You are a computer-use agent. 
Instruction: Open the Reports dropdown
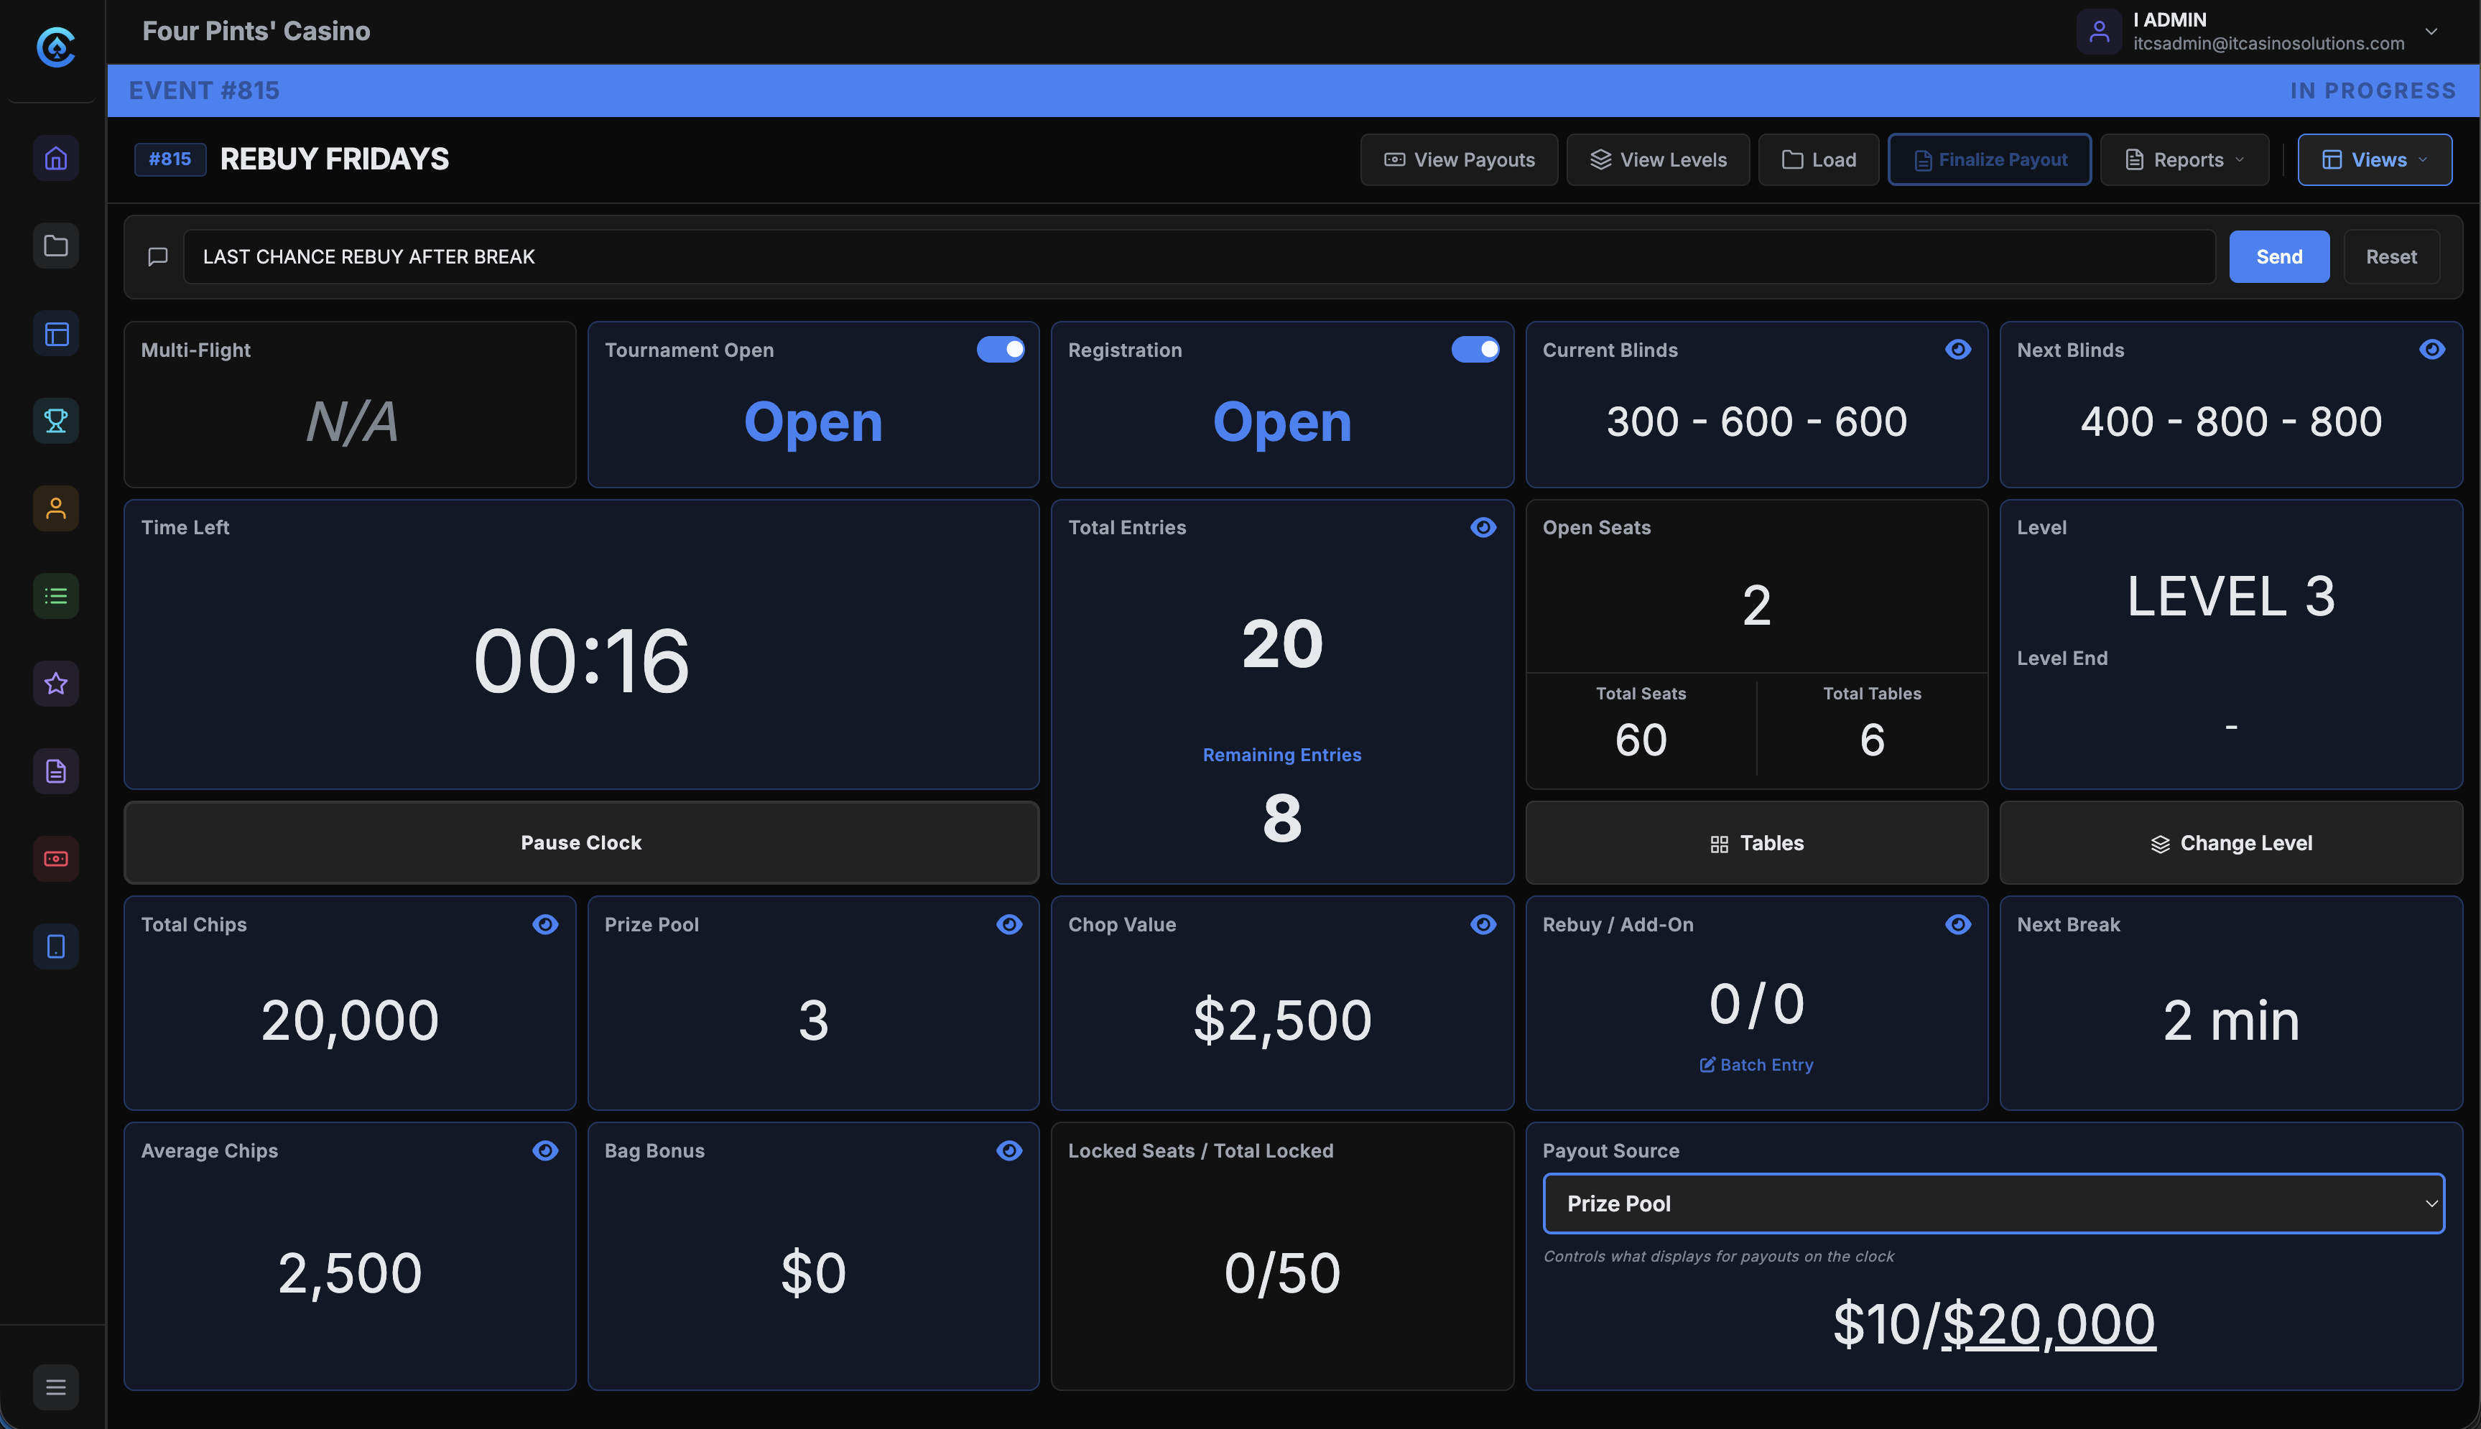pyautogui.click(x=2184, y=159)
